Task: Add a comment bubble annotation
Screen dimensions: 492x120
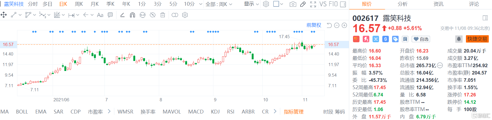Action: (110, 15)
